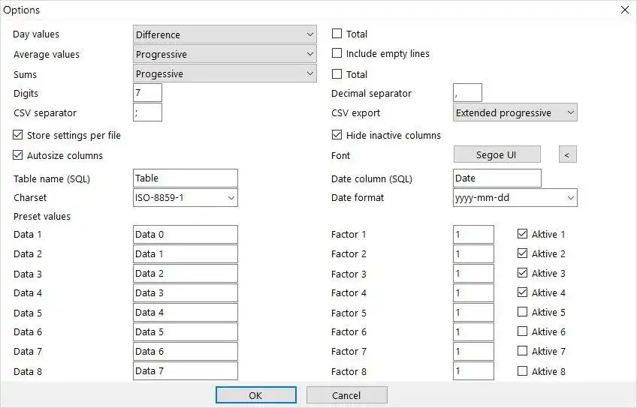The width and height of the screenshot is (637, 408).
Task: Uncheck Store settings per file
Action: (x=19, y=136)
